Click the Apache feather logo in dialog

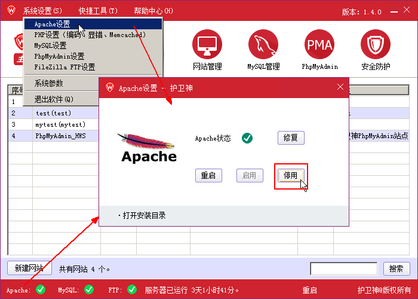click(x=148, y=148)
